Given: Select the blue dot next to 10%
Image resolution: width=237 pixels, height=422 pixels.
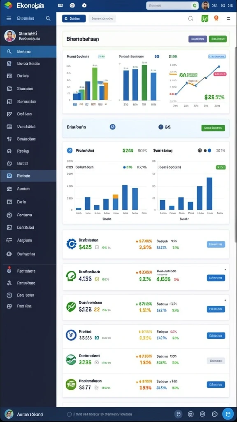Looking at the screenshot, I should [209, 150].
